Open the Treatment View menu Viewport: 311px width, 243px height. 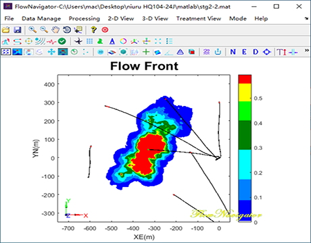pos(199,18)
